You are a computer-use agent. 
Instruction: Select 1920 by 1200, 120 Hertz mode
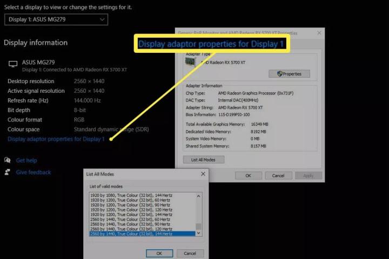coord(143,210)
